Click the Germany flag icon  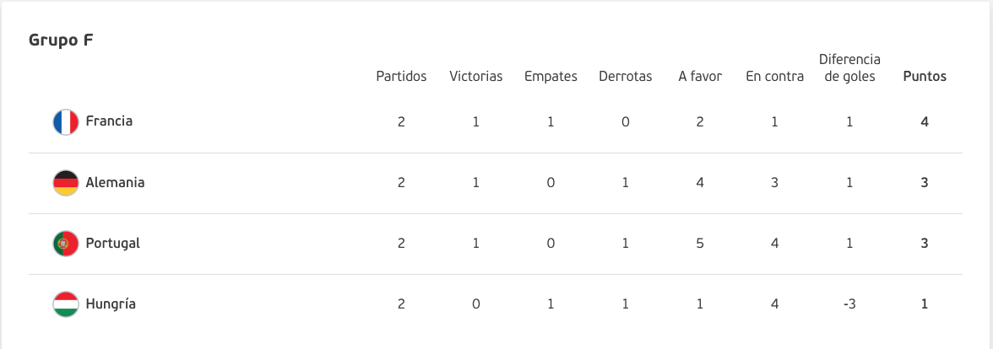point(65,183)
